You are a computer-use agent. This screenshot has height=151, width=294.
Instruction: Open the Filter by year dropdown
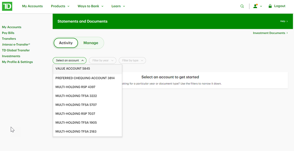[x=103, y=61]
